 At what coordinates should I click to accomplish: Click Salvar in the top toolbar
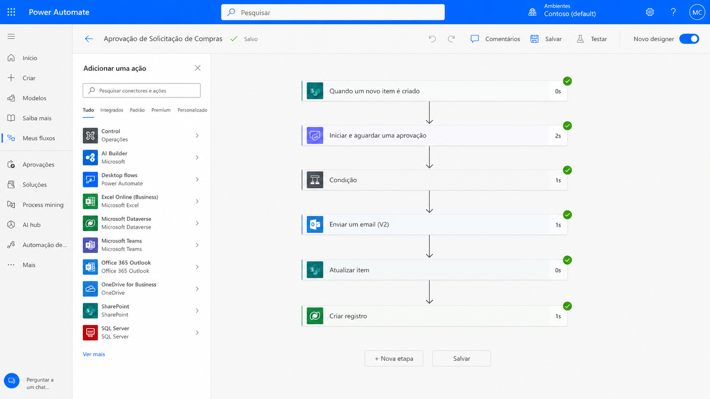coord(546,39)
